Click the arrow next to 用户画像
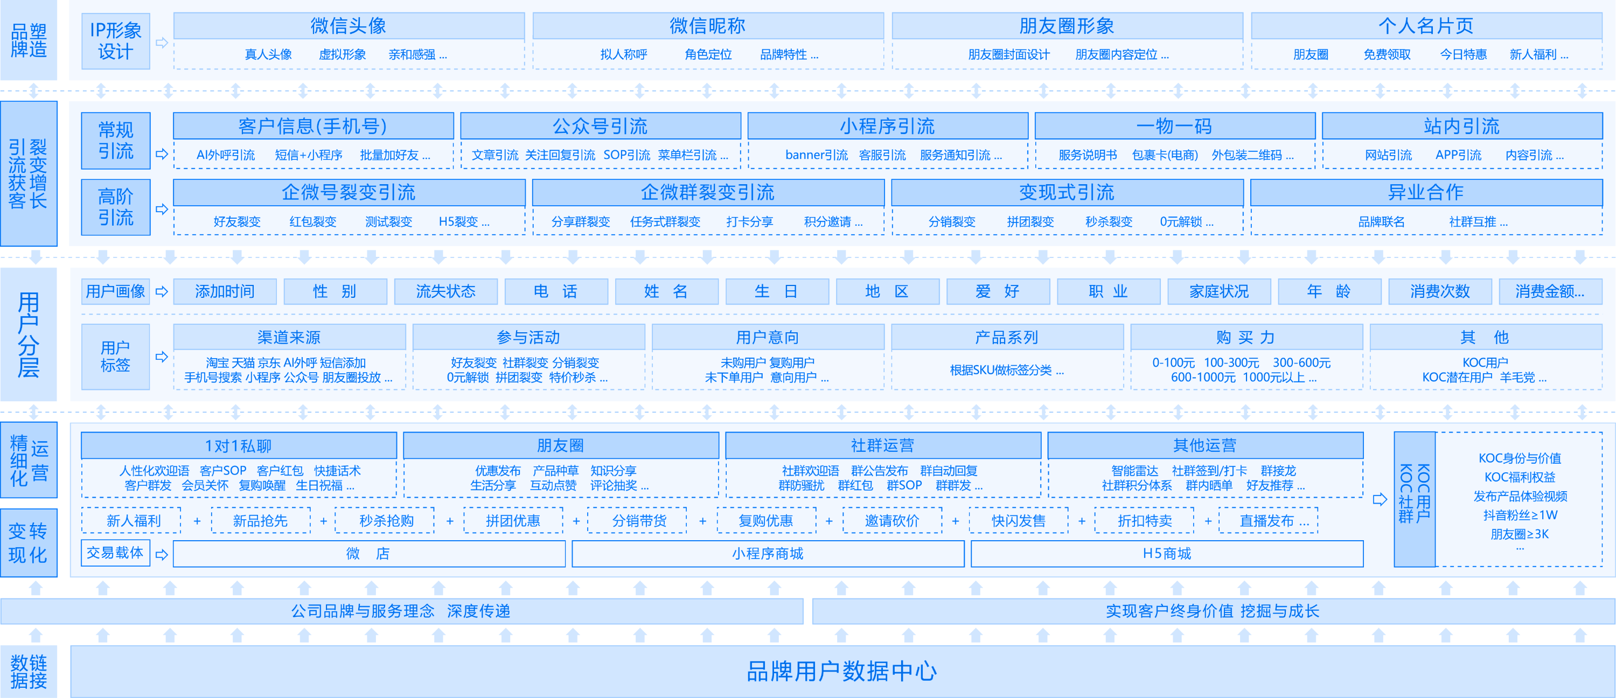Screen dimensions: 1616x698 pyautogui.click(x=162, y=291)
